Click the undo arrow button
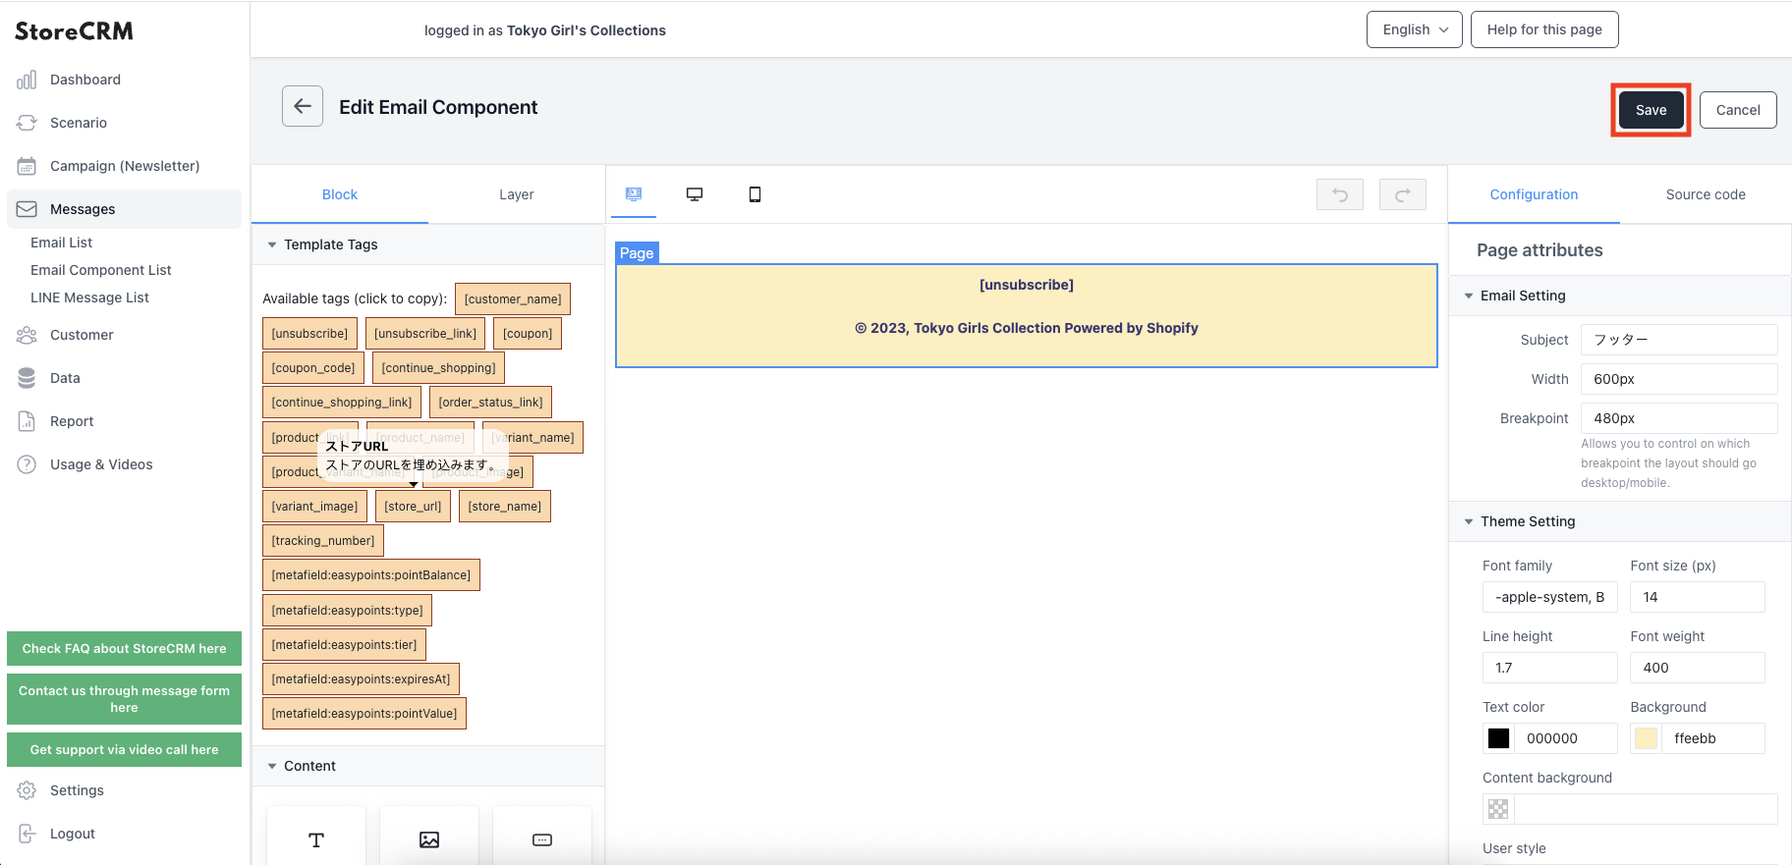 point(1340,194)
